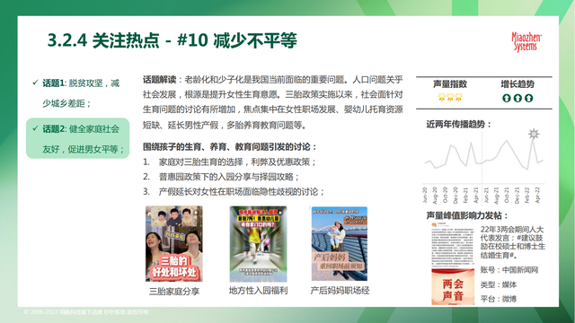The height and width of the screenshot is (323, 575).
Task: Click the slide title 关注热点 #10 减少不平等
Action: [172, 40]
